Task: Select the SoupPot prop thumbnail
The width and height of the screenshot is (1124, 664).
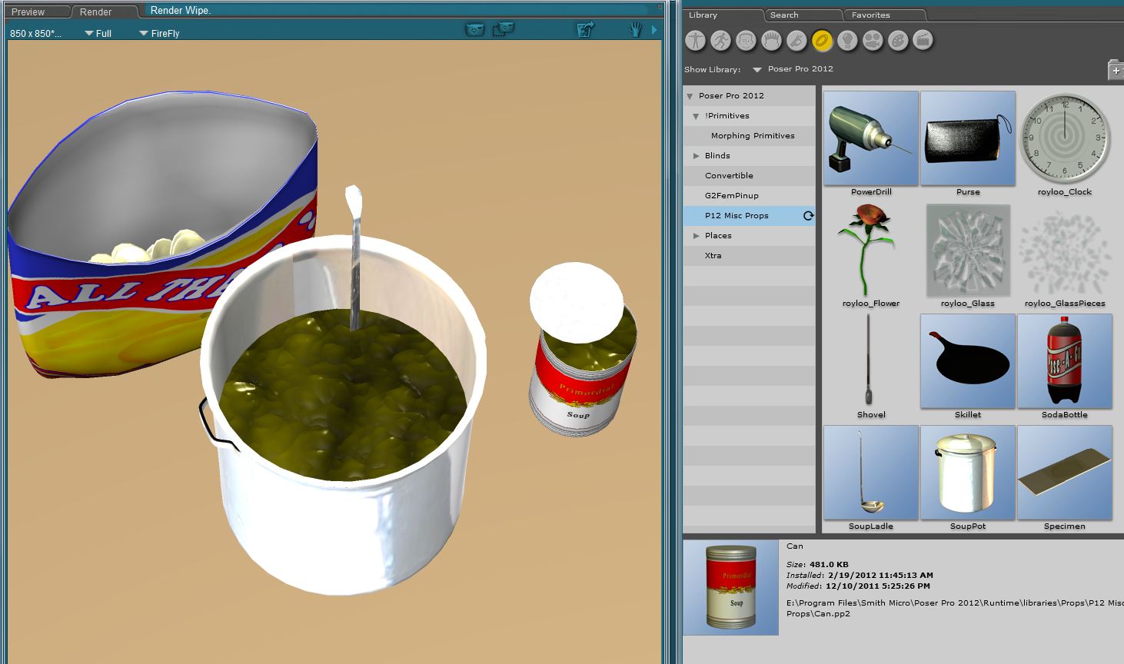Action: (967, 473)
